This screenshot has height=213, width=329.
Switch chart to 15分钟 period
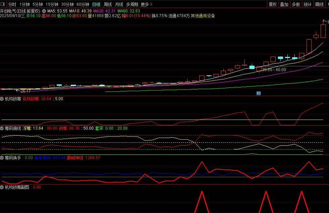pyautogui.click(x=52, y=4)
